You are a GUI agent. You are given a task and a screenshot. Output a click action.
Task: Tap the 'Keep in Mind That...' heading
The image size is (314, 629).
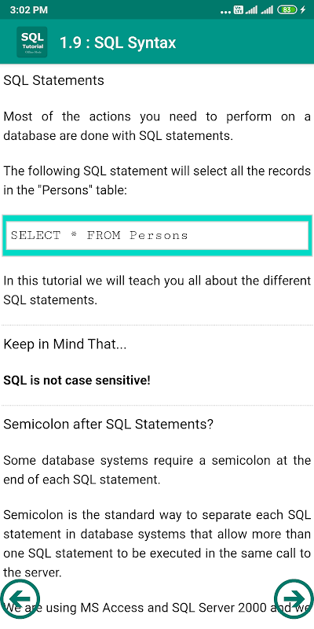pyautogui.click(x=65, y=344)
